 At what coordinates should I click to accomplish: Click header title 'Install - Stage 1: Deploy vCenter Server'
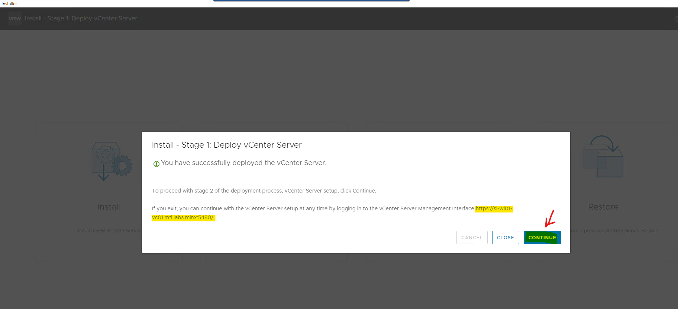(81, 18)
